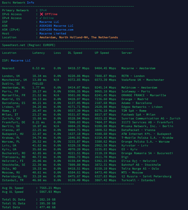
Task: Click 'Melbicom - Amsterdam' server
Action: pyautogui.click(x=139, y=88)
